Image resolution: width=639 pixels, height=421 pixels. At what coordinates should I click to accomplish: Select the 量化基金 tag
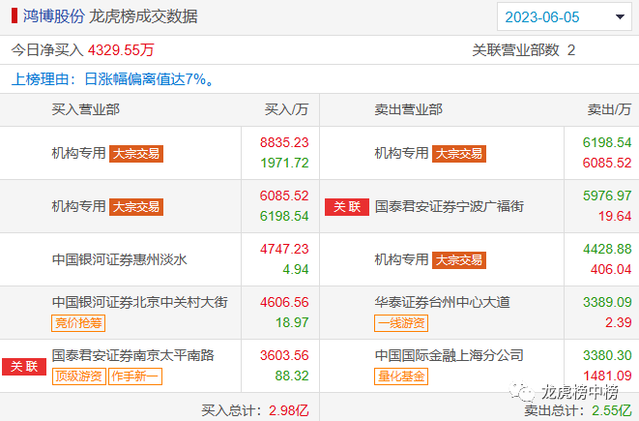(x=400, y=376)
